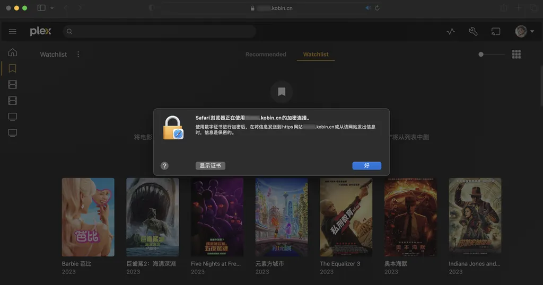This screenshot has width=543, height=285.
Task: Click the Plex logo
Action: click(40, 31)
